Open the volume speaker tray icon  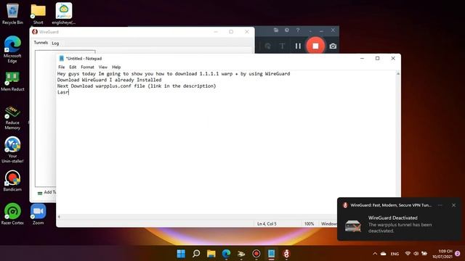tap(416, 254)
